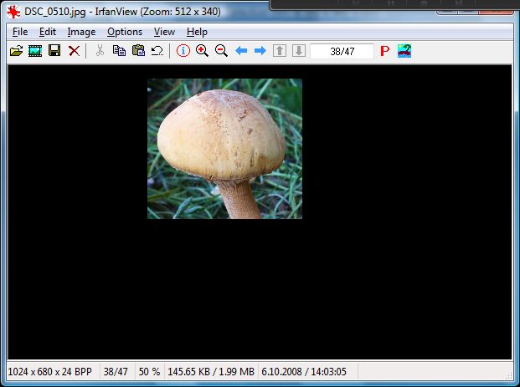Open a file with the folder icon
The height and width of the screenshot is (387, 520).
tap(16, 51)
